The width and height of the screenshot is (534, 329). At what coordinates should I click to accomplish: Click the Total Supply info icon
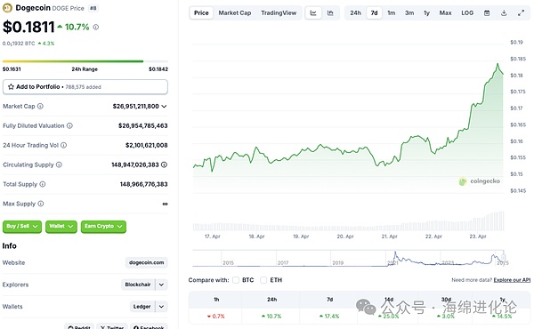(43, 184)
